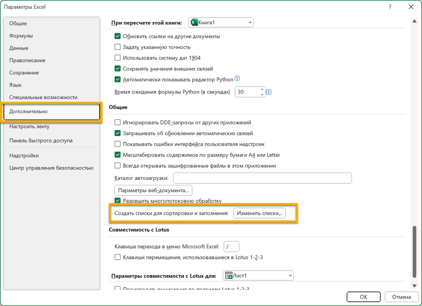Open the Книга1 workbook dropdown
This screenshot has width=422, height=306.
coord(221,23)
